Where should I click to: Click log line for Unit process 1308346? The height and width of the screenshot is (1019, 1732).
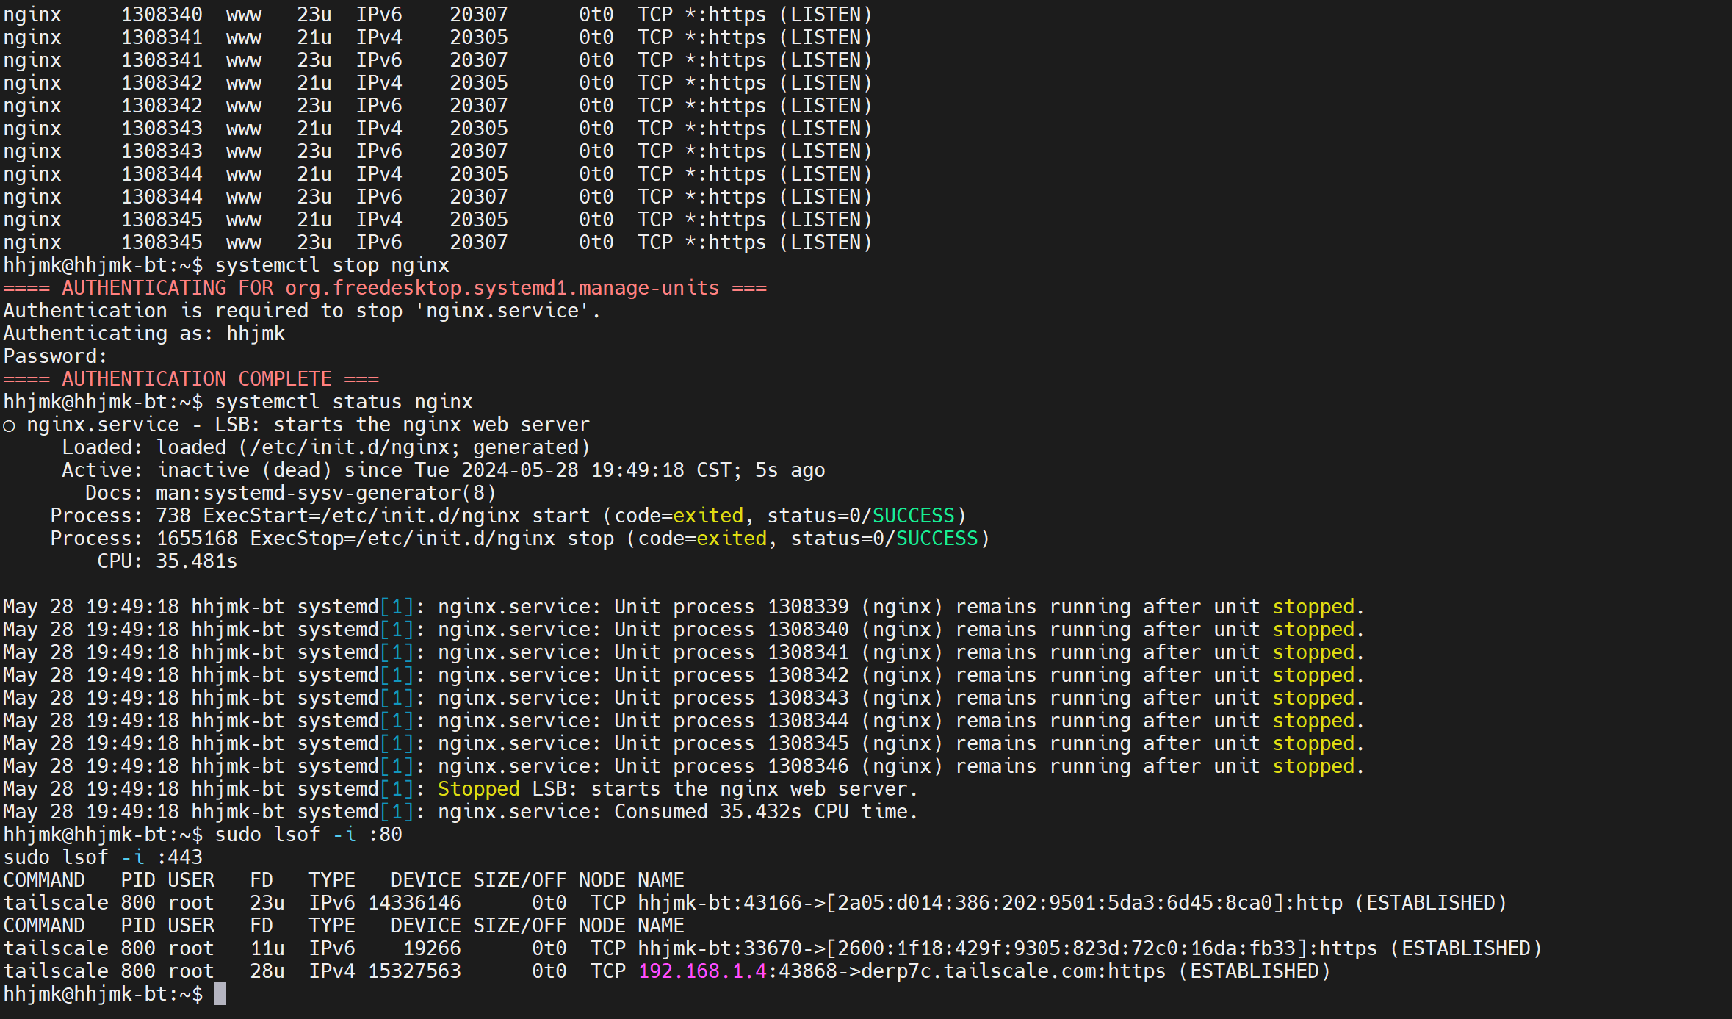click(684, 766)
